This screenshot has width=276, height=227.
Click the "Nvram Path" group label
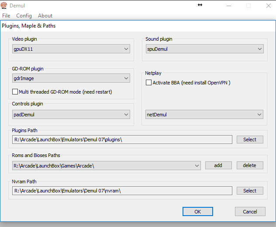point(24,182)
